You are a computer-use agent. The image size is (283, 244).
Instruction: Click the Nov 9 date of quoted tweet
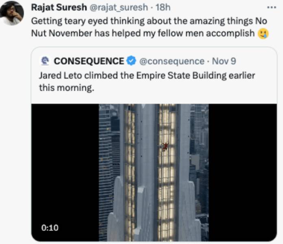point(224,61)
